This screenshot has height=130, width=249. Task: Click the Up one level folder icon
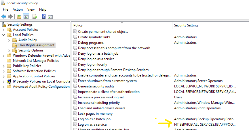pyautogui.click(x=19, y=16)
